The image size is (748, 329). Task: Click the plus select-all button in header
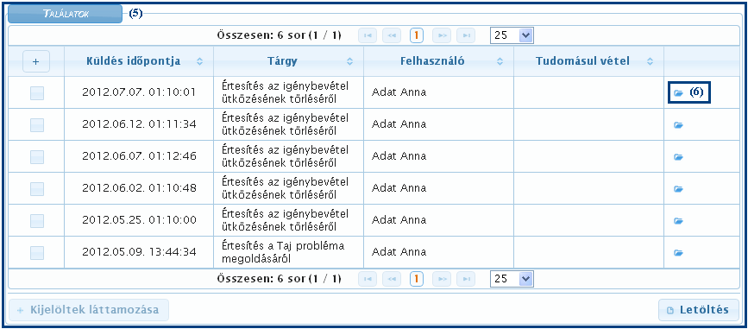coord(36,61)
